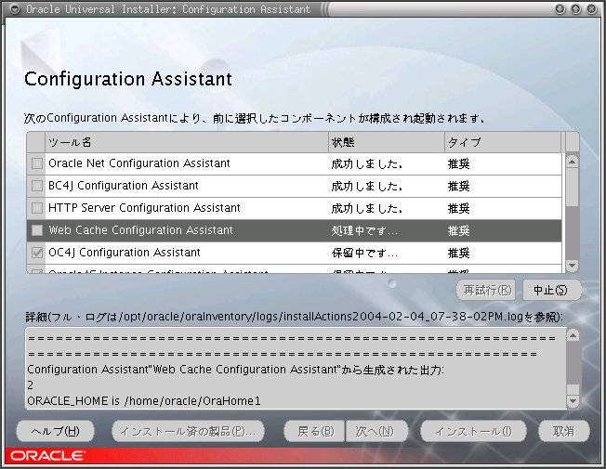Click the インストール(I) install button
This screenshot has width=606, height=469.
coord(473,431)
